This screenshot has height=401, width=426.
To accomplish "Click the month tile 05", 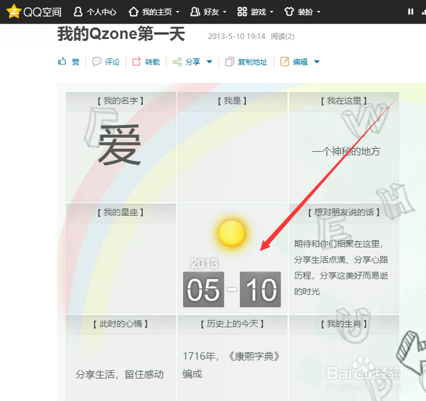I will pyautogui.click(x=203, y=289).
